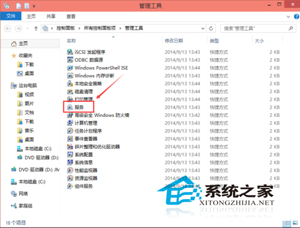Click the refresh button beside address bar
The image size is (300, 228).
211,28
